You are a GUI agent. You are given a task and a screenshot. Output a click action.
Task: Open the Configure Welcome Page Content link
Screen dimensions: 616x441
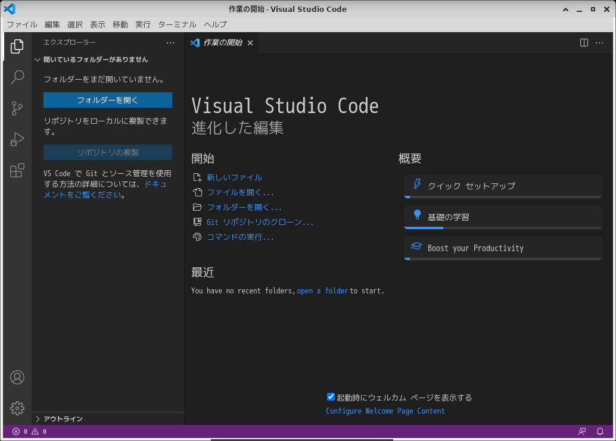point(385,411)
